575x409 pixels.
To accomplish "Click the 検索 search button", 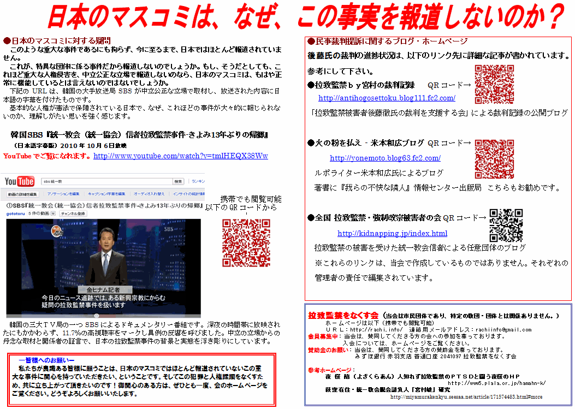I will click(x=178, y=181).
